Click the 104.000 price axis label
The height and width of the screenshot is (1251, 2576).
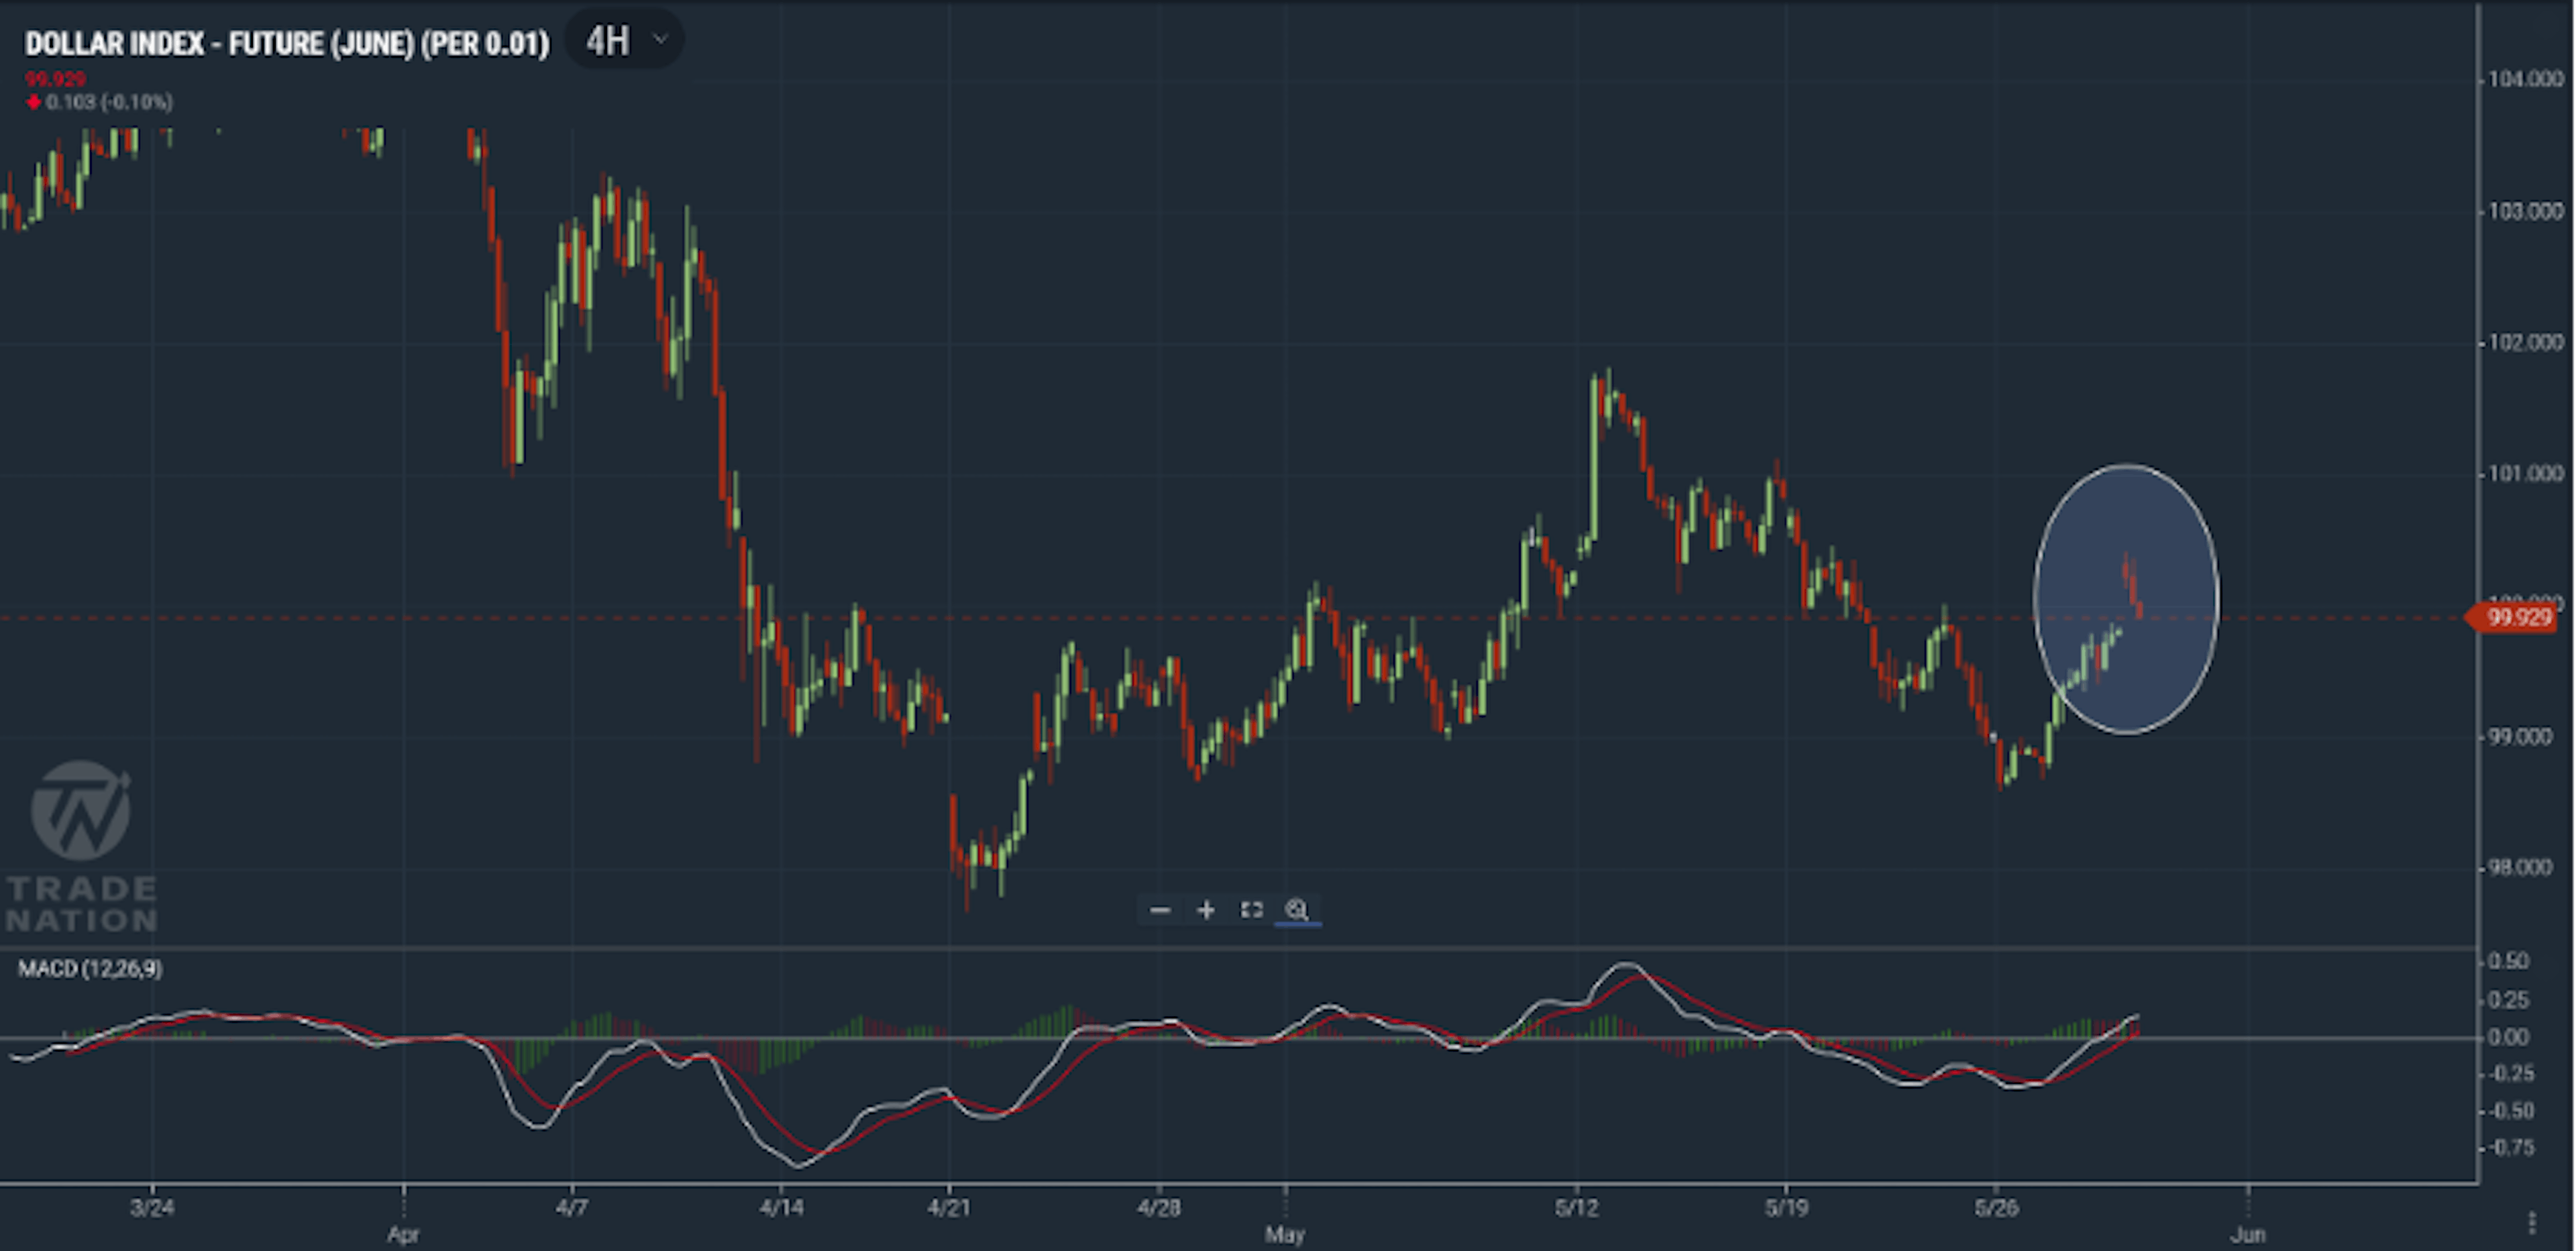[2526, 79]
